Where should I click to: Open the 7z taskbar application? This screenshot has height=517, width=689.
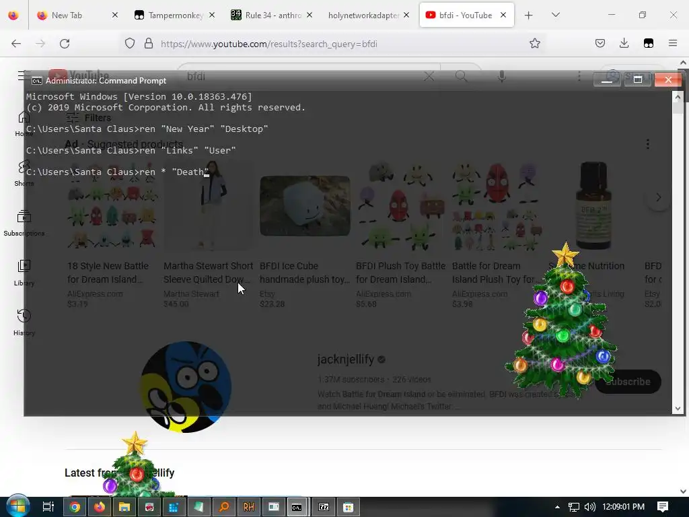324,507
